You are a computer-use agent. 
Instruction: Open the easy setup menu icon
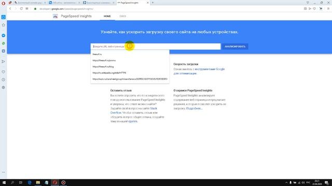tap(328, 9)
